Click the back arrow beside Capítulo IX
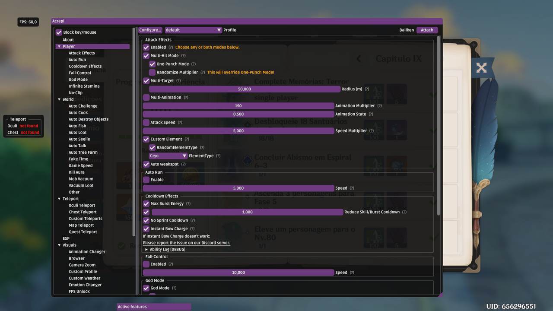Viewport: 553px width, 311px height. [359, 59]
